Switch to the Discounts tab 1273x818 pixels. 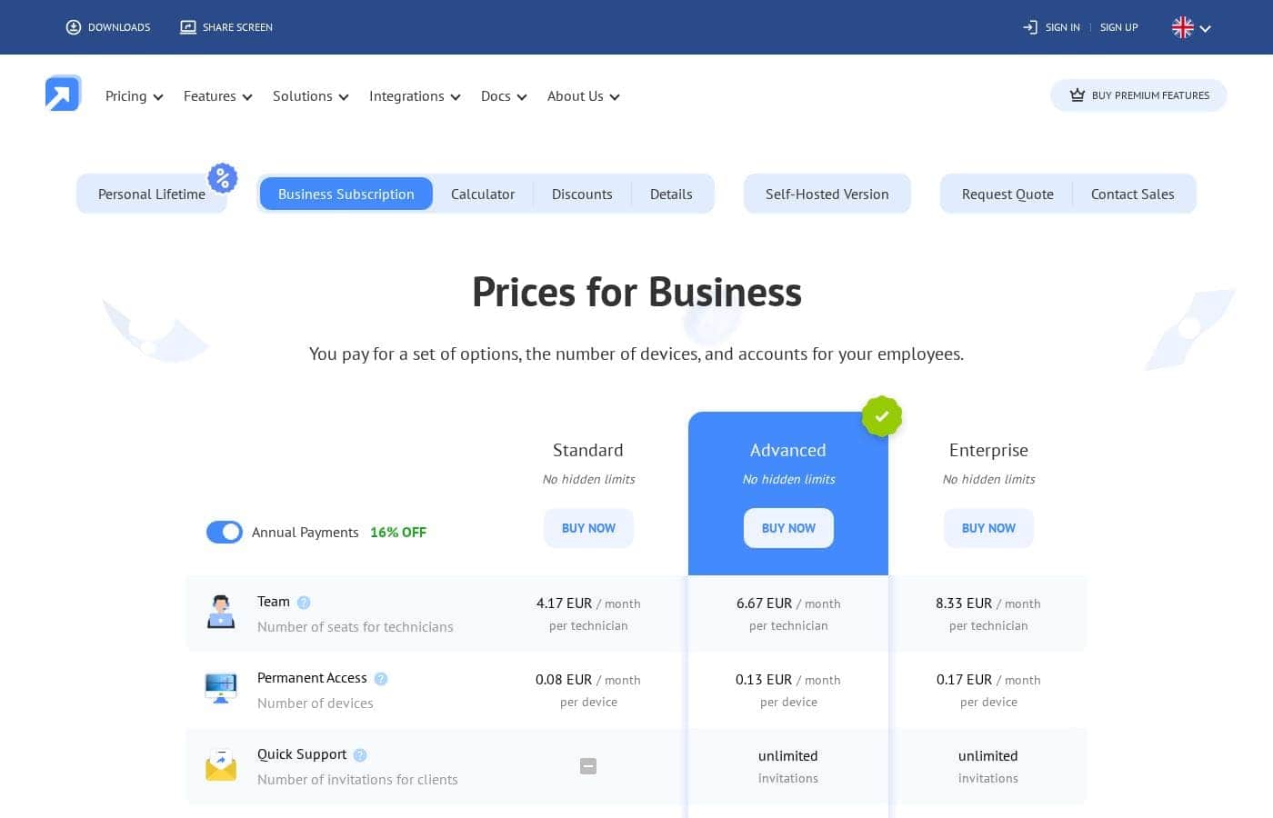(x=582, y=195)
